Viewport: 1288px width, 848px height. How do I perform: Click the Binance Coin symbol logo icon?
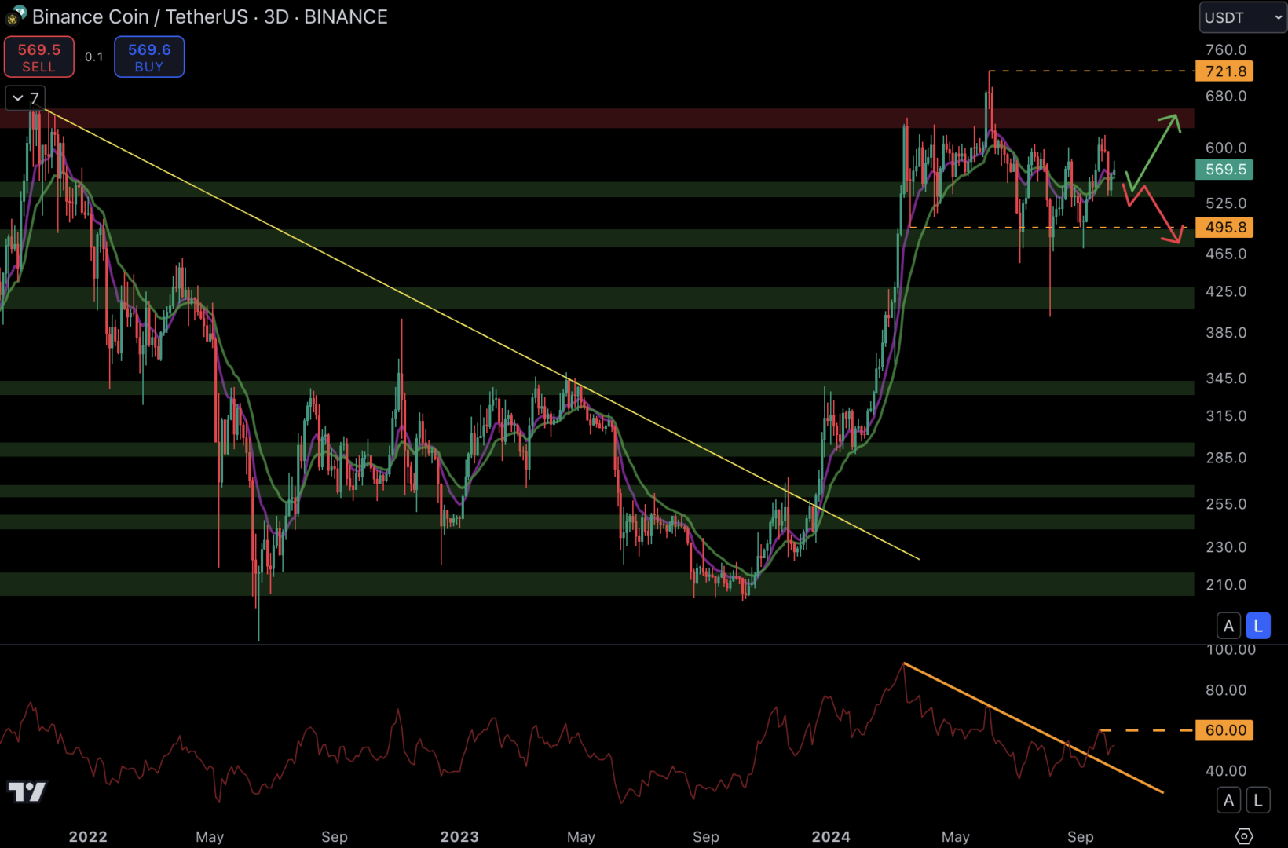click(x=14, y=16)
